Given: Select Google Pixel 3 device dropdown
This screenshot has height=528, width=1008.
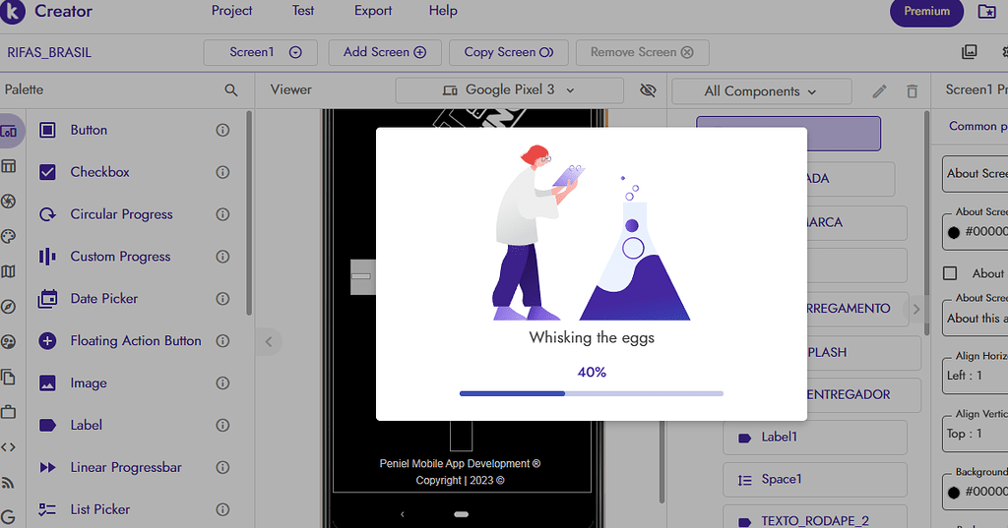Looking at the screenshot, I should pos(509,90).
